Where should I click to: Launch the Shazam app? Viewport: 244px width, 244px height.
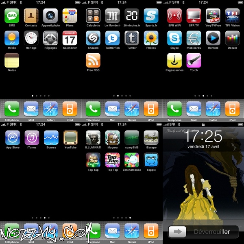[93, 38]
